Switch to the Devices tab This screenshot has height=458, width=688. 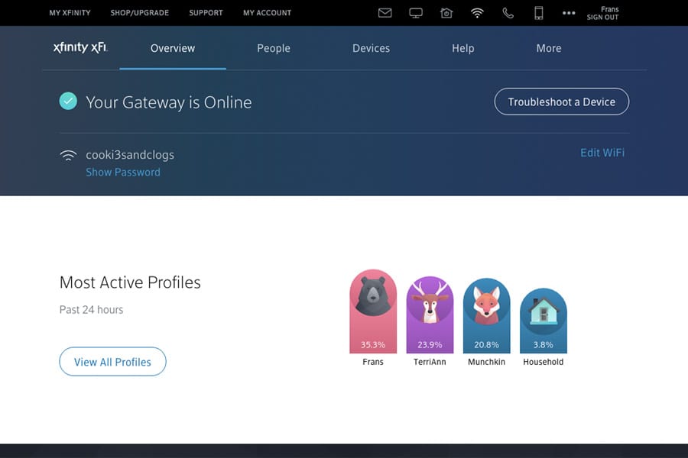(x=371, y=48)
